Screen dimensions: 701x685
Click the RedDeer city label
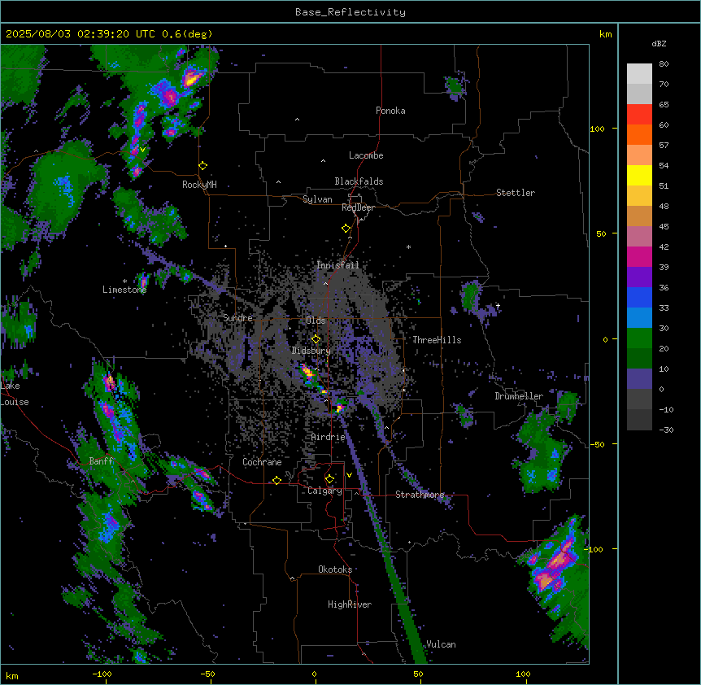point(358,207)
